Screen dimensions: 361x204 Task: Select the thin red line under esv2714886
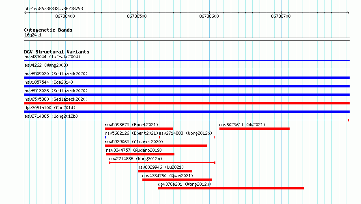[162, 163]
